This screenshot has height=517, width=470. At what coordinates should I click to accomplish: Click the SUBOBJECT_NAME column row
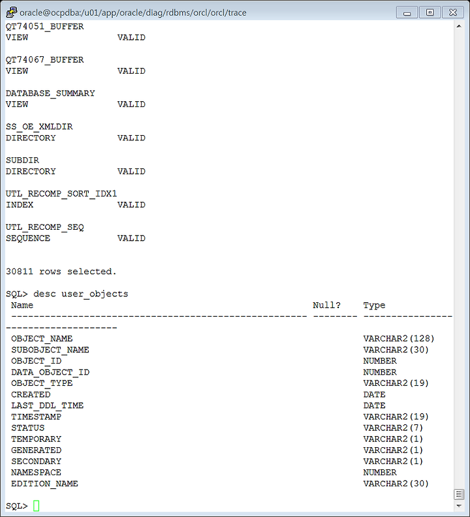(x=220, y=350)
